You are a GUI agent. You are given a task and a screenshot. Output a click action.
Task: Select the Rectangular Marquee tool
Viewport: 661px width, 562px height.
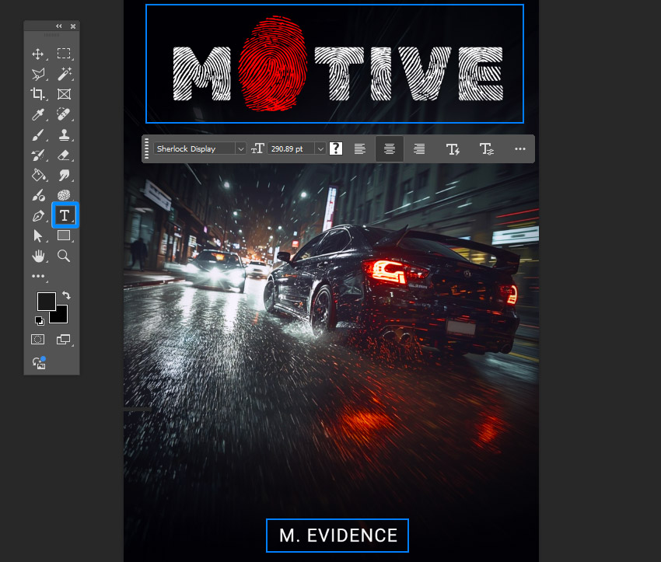tap(64, 54)
